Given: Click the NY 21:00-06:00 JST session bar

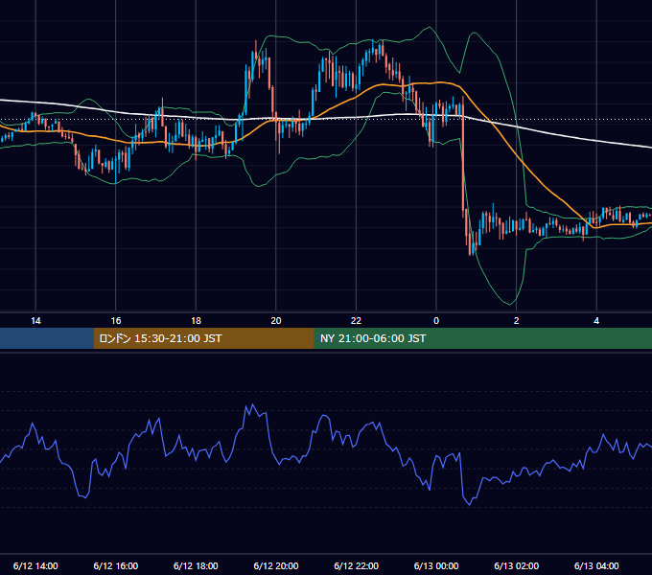Looking at the screenshot, I should (x=482, y=338).
